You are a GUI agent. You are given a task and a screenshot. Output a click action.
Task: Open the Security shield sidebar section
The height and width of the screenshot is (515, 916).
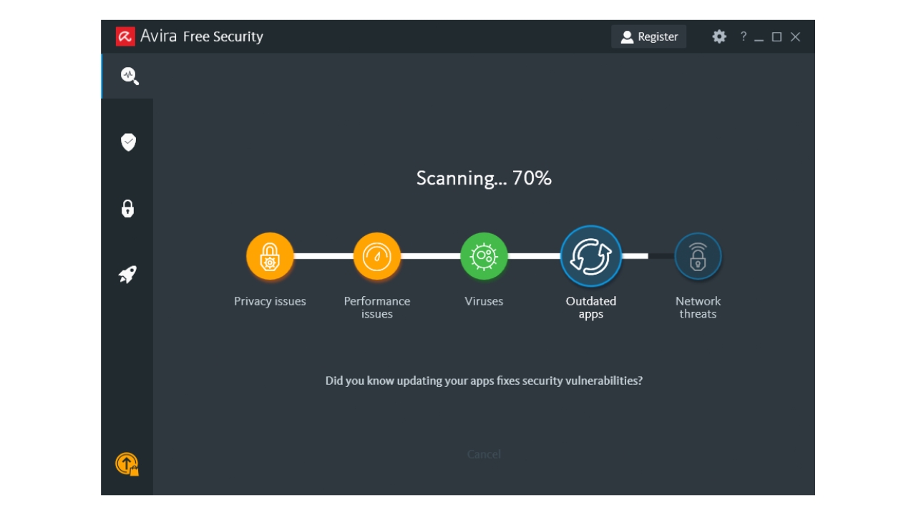[128, 142]
